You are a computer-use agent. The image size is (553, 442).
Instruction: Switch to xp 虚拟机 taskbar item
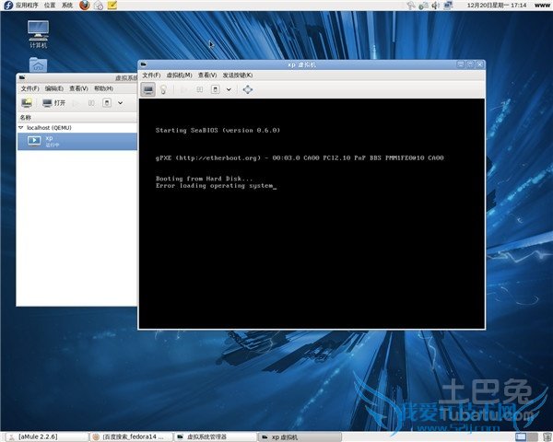tap(300, 436)
